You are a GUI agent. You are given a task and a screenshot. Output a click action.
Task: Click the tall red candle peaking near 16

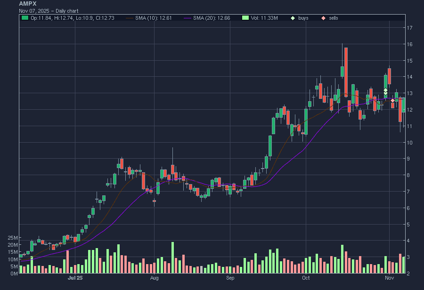[x=346, y=72]
